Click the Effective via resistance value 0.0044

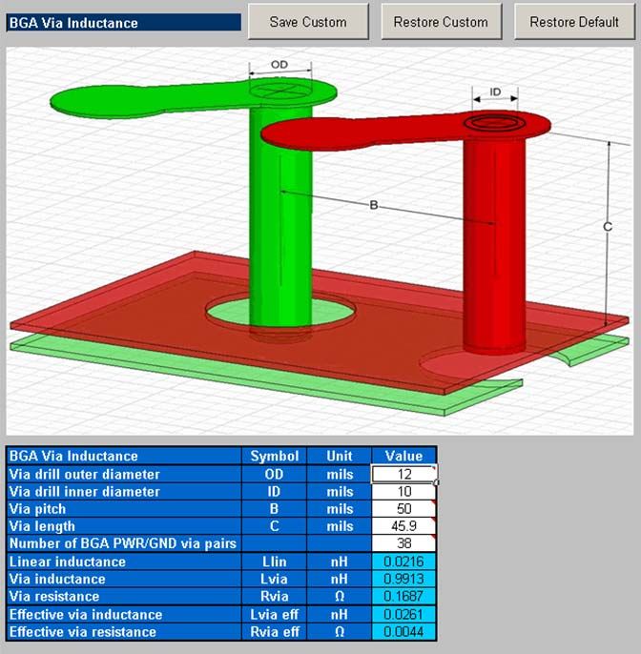(403, 631)
